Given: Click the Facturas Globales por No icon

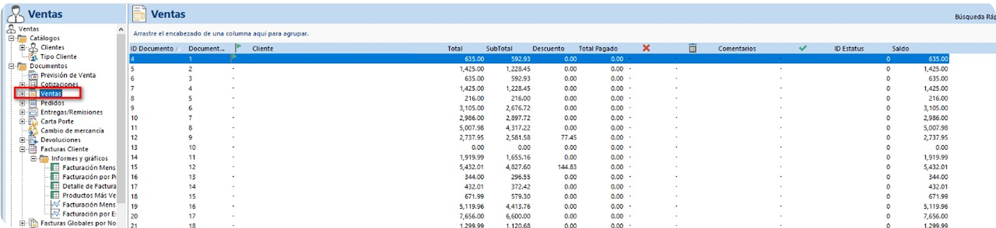Looking at the screenshot, I should pos(33,223).
